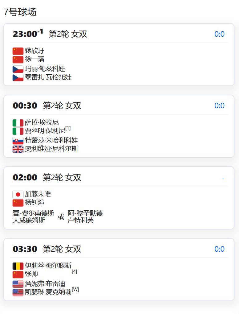Viewport: 239px width, 314px height.
Task: Open the 0:0 score of 23:00 match
Action: [219, 34]
